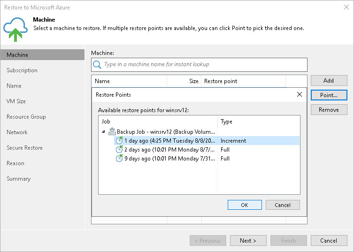This screenshot has height=252, width=354.
Task: Close the Restore to Microsoft Azure window
Action: tap(346, 7)
